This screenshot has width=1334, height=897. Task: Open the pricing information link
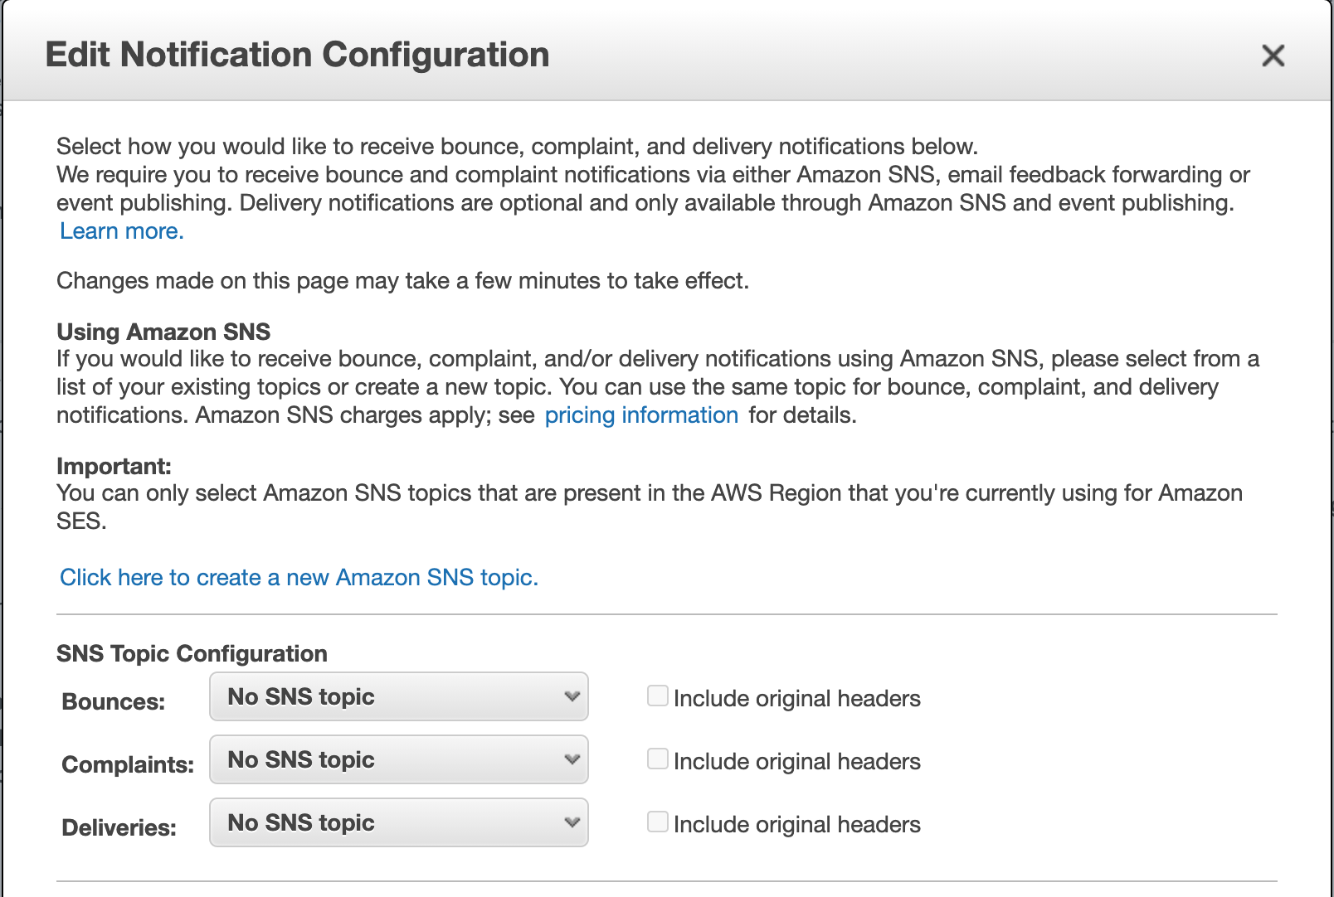pos(640,415)
